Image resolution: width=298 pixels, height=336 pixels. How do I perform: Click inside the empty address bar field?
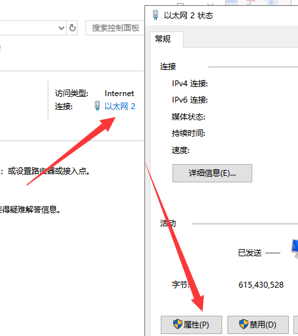click(x=28, y=28)
